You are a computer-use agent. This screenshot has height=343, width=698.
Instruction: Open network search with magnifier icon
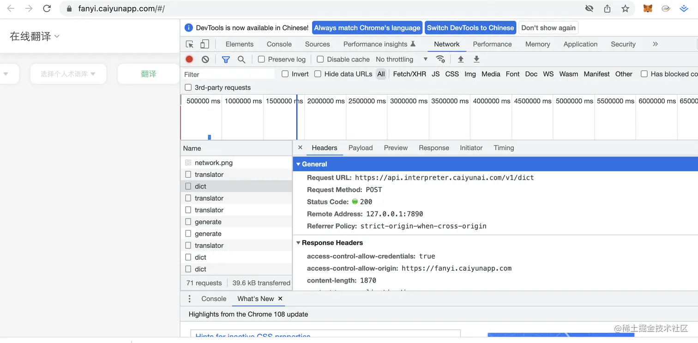(x=241, y=59)
